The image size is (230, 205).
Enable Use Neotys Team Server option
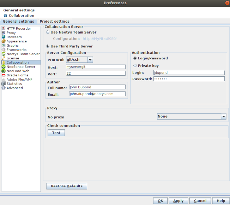tap(48, 33)
